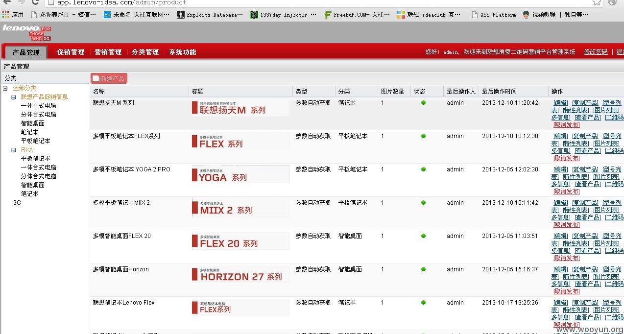Open the 未命名 关注互联网 bookmark
Image resolution: width=624 pixels, height=334 pixels.
pos(137,15)
